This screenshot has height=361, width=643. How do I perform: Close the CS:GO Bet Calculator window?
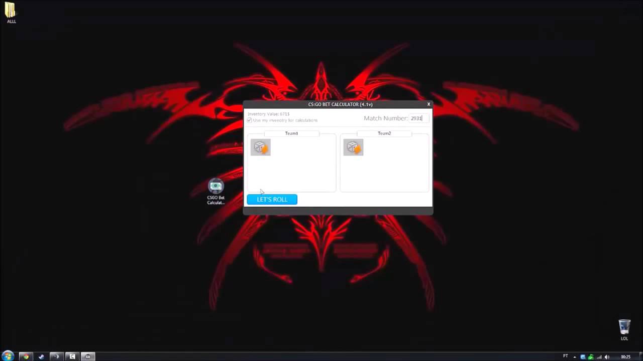[428, 104]
